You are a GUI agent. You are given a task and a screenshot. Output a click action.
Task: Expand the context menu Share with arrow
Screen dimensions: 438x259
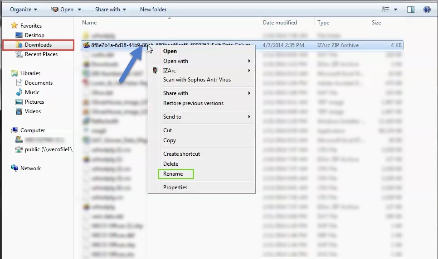[x=249, y=93]
